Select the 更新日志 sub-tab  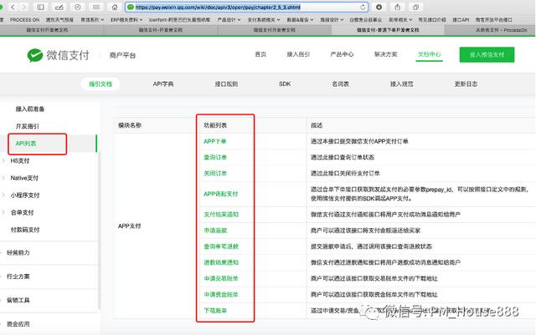point(466,84)
